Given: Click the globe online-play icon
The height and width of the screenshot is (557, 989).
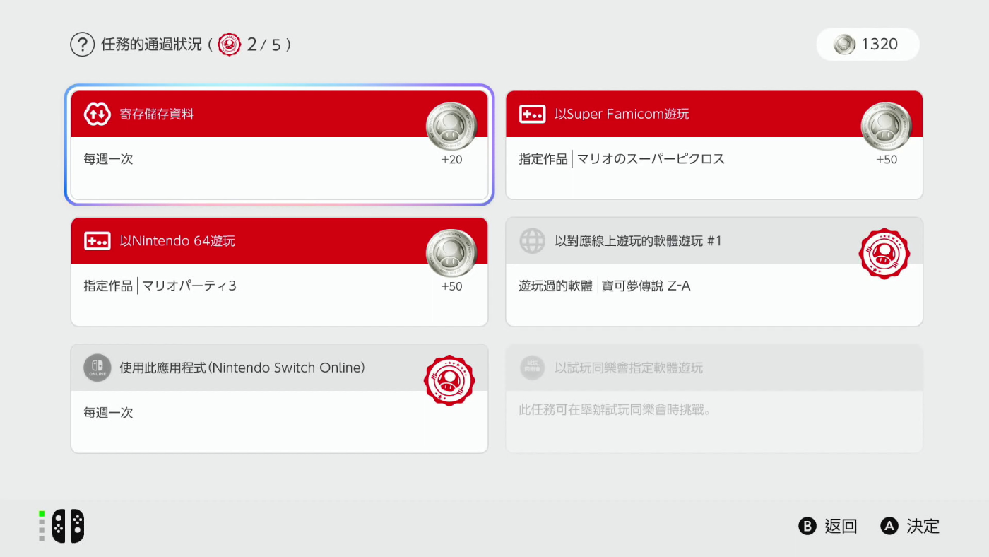Looking at the screenshot, I should 532,240.
